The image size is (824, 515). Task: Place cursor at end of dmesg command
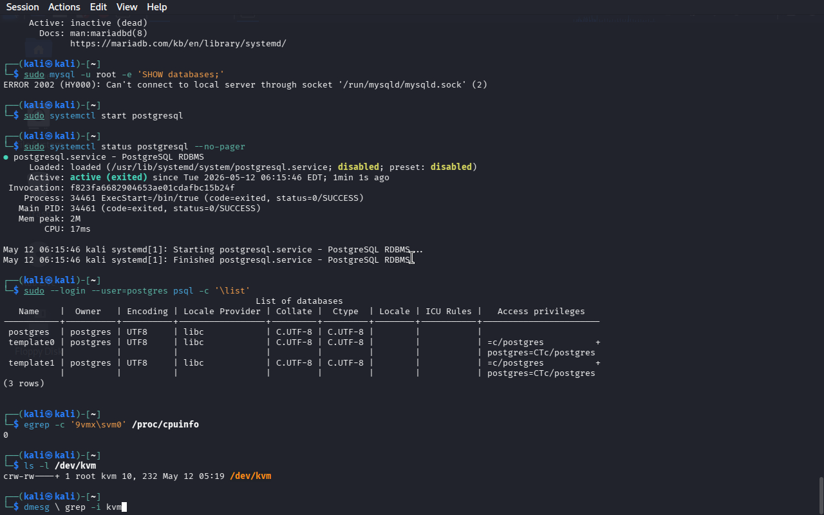pyautogui.click(x=124, y=507)
